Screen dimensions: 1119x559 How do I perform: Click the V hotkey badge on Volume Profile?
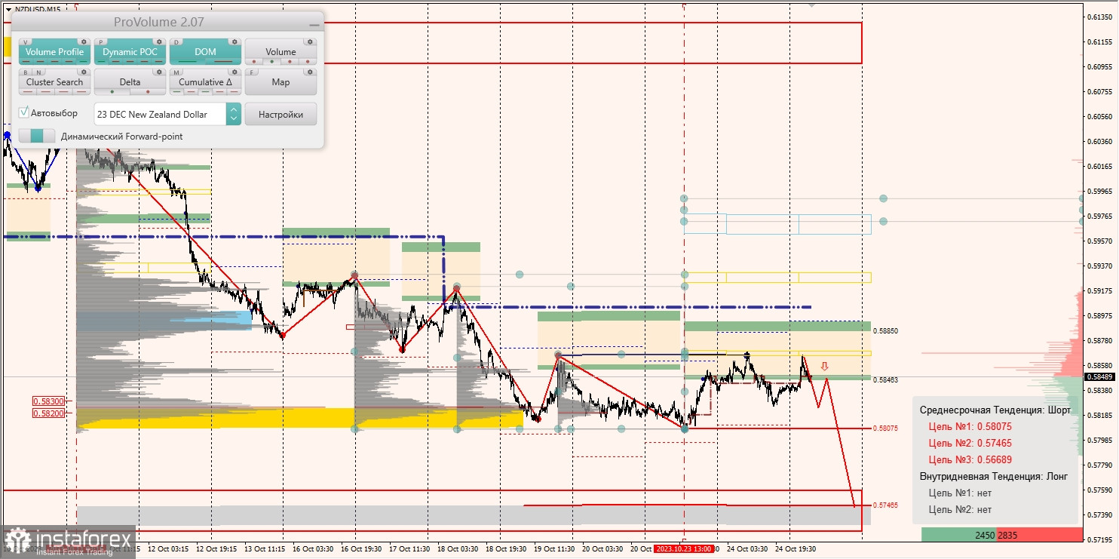click(25, 41)
